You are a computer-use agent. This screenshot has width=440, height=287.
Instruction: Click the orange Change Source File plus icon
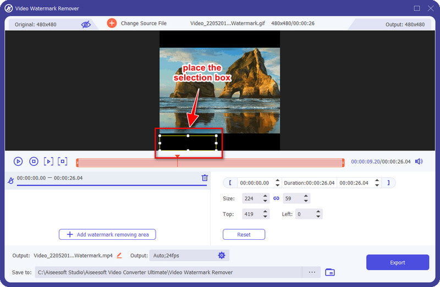112,23
